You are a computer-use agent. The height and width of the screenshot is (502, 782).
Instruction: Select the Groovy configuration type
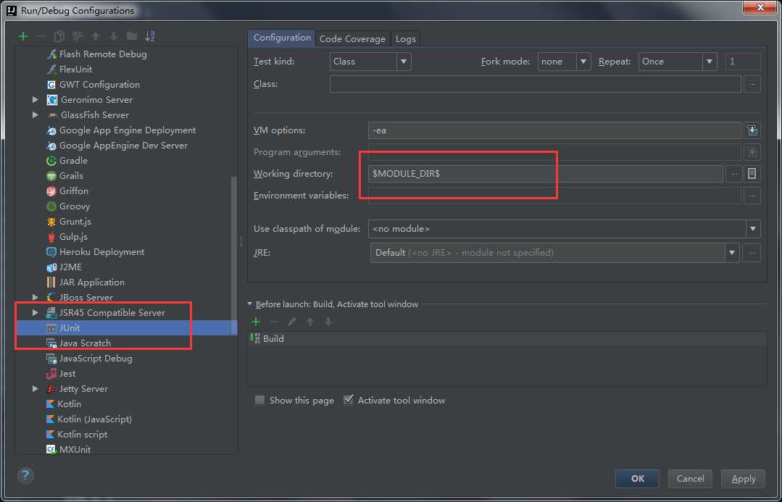coord(75,206)
